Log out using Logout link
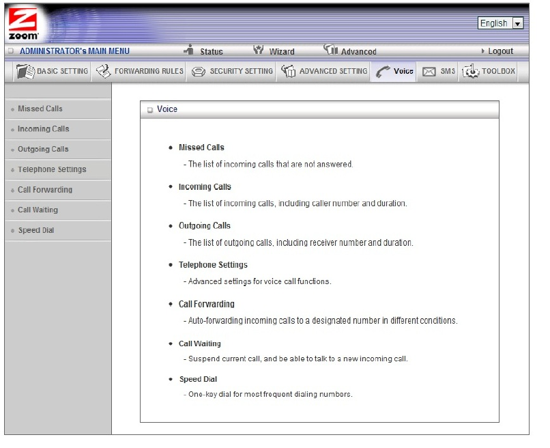This screenshot has width=550, height=448. point(501,51)
